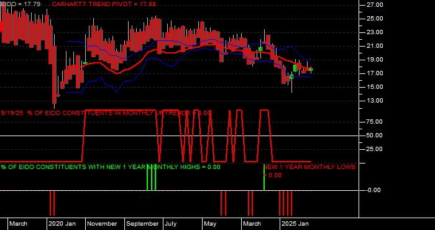Click the 2020 Jan date label
The width and height of the screenshot is (435, 230).
(x=62, y=224)
